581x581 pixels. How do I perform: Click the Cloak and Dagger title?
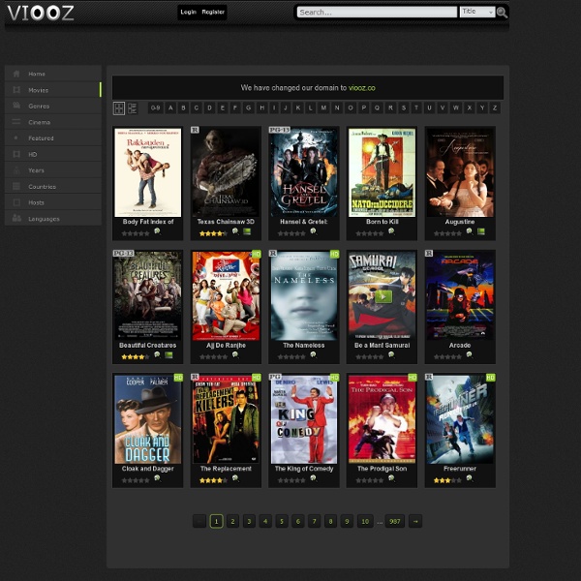[148, 469]
